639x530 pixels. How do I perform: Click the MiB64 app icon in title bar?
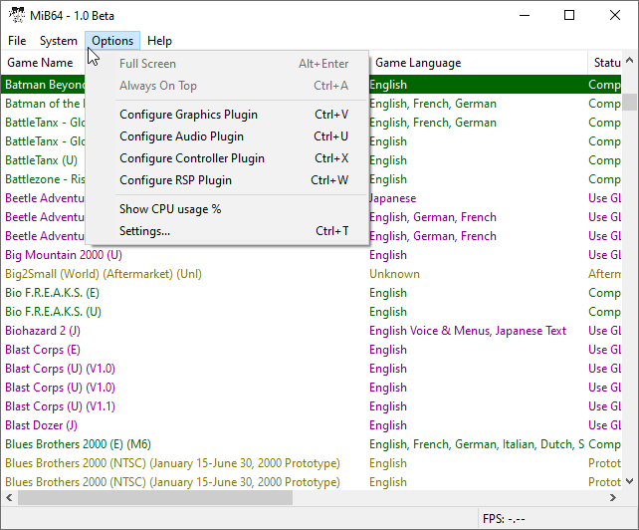[17, 15]
